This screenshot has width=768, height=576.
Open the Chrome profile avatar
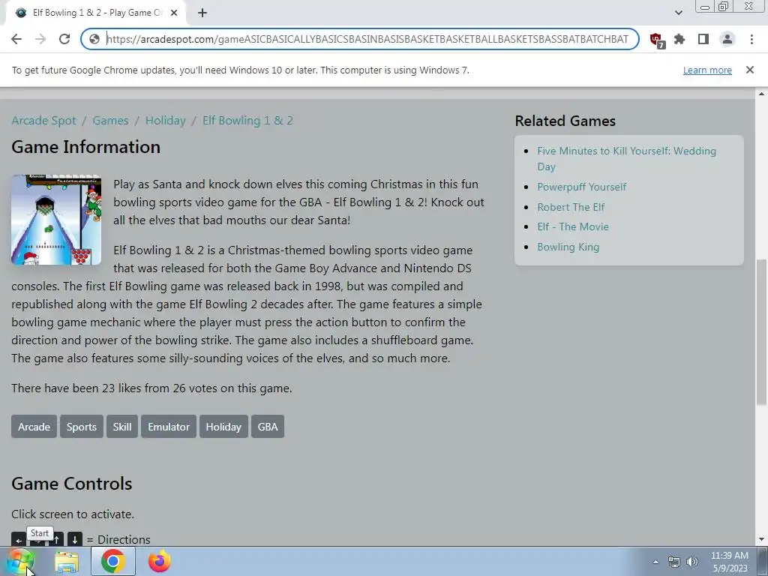tap(727, 39)
